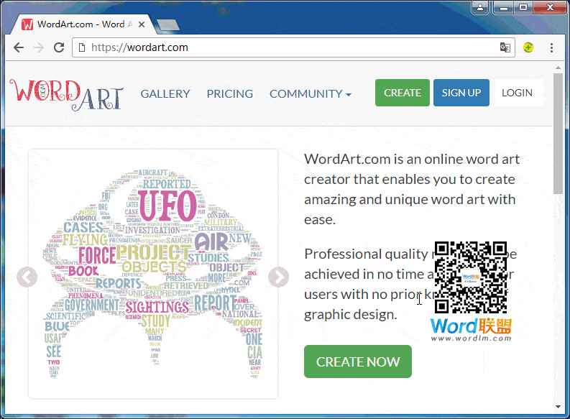
Task: Close the WordArt.com browser tab
Action: click(x=142, y=24)
